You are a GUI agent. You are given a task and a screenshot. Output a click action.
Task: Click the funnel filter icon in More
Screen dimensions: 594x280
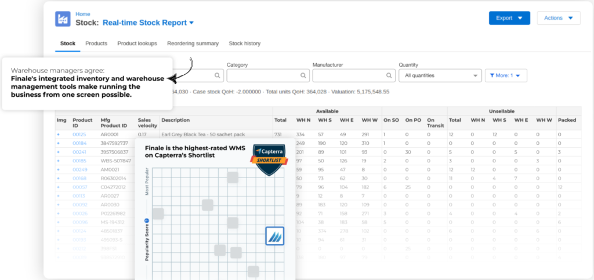492,75
